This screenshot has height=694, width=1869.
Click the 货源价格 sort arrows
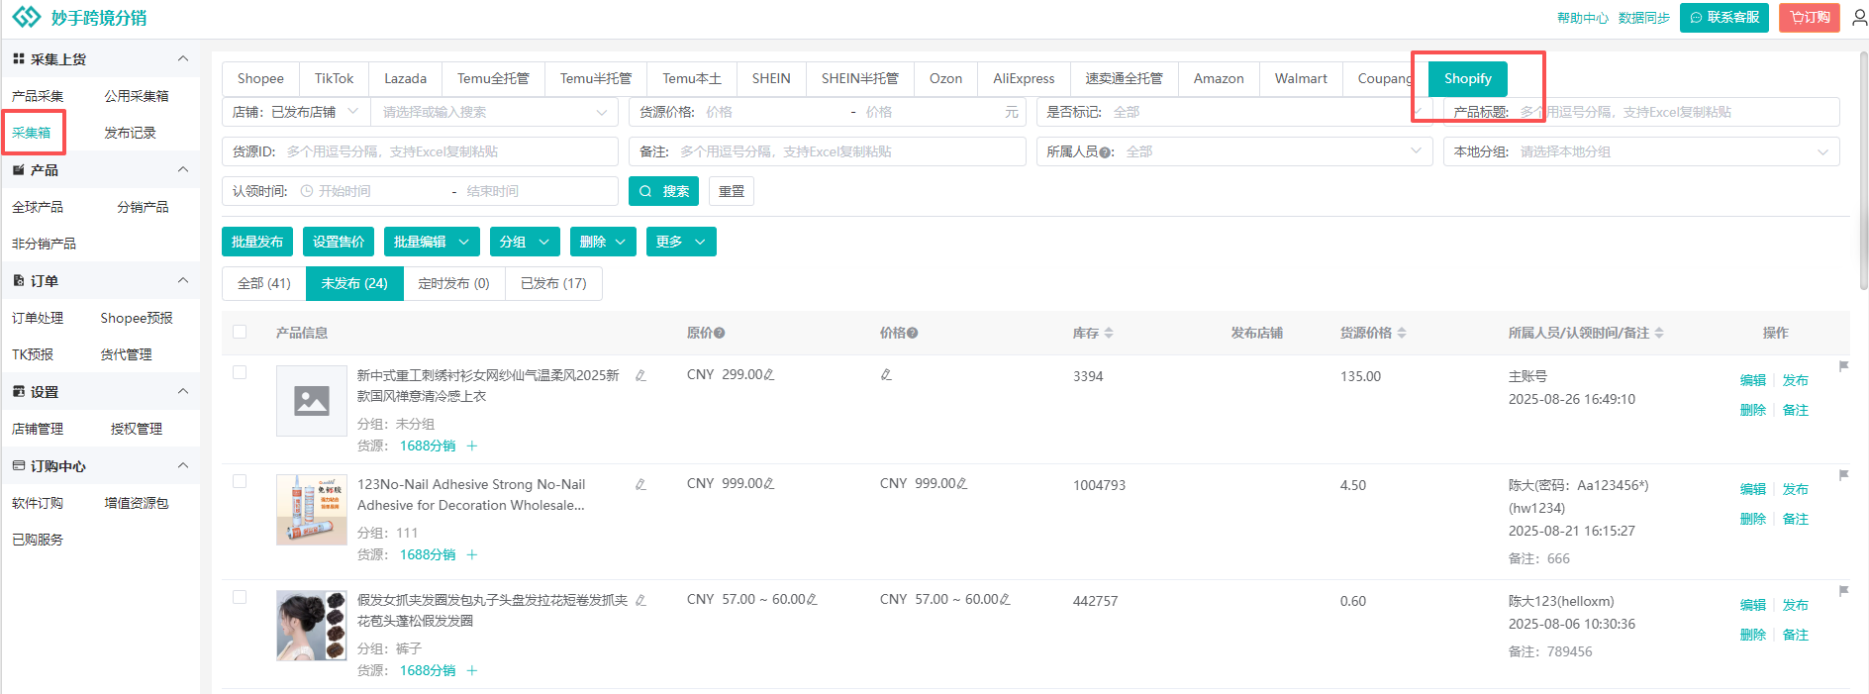pyautogui.click(x=1402, y=334)
